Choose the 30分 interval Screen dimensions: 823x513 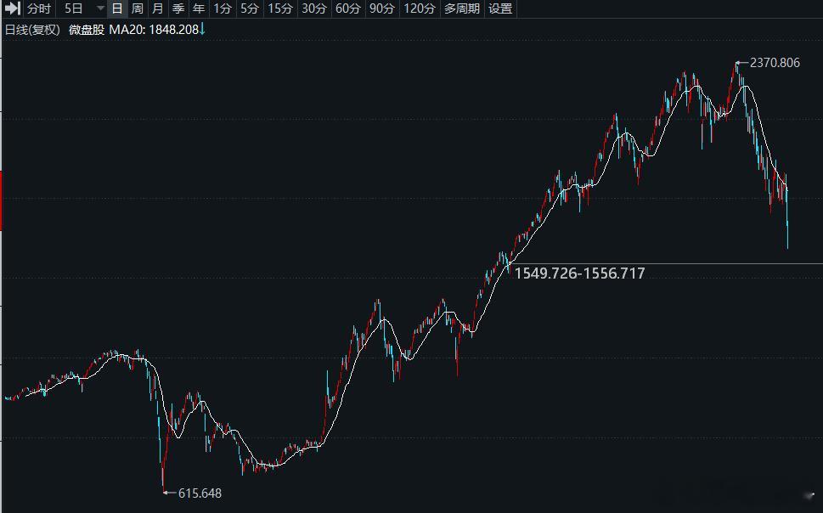[x=314, y=8]
